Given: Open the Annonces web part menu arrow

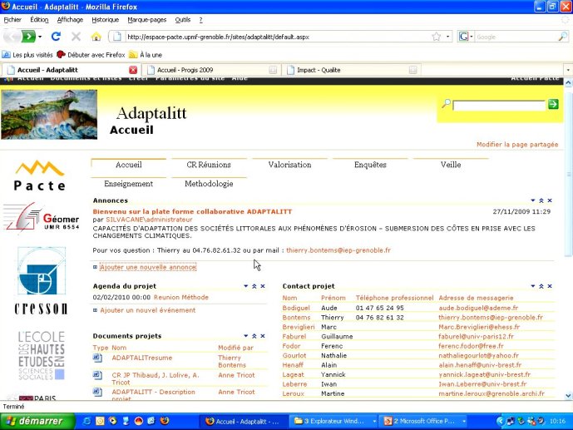Looking at the screenshot, I should pos(533,200).
